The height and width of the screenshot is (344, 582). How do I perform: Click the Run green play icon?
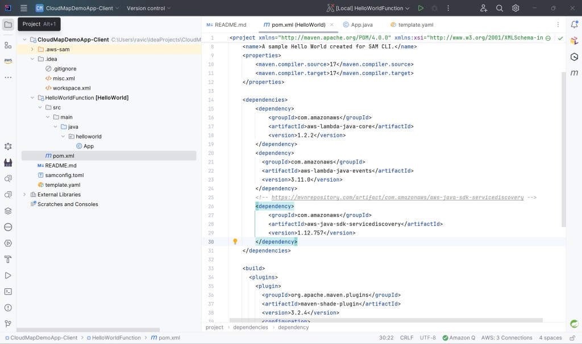421,9
